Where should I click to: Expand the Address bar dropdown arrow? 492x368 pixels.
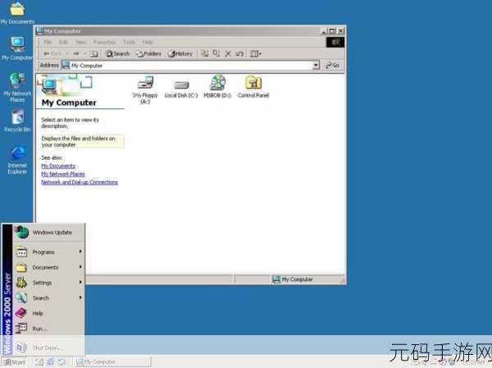[316, 66]
